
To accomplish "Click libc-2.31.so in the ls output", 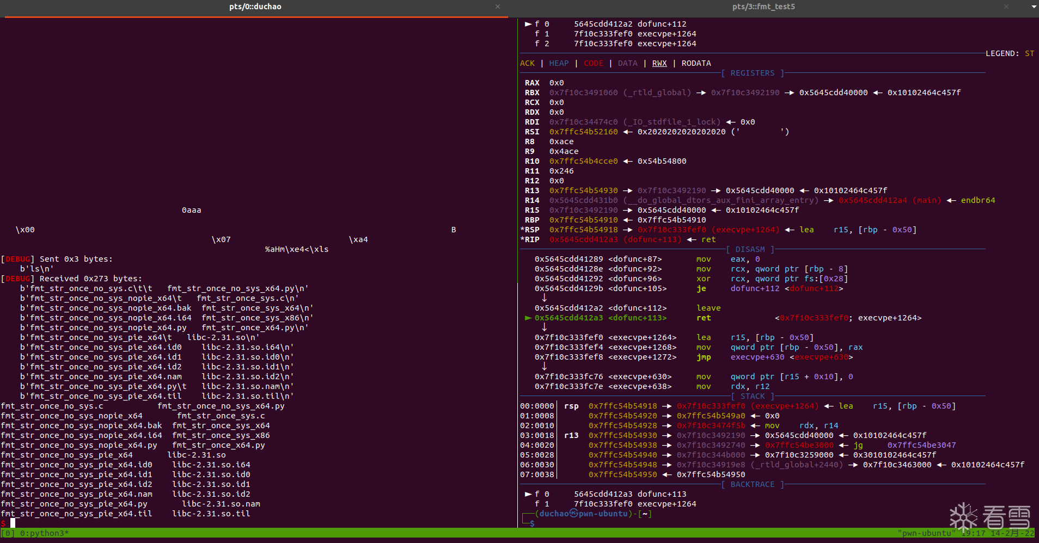I will tap(196, 455).
